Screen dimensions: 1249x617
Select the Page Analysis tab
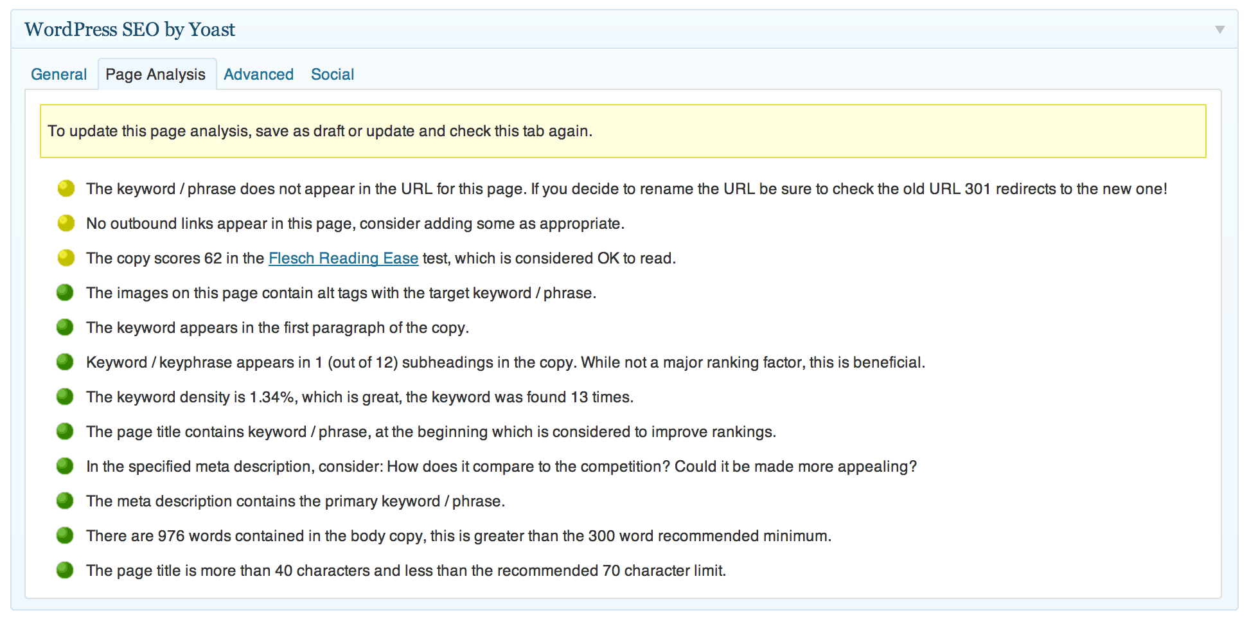[155, 75]
